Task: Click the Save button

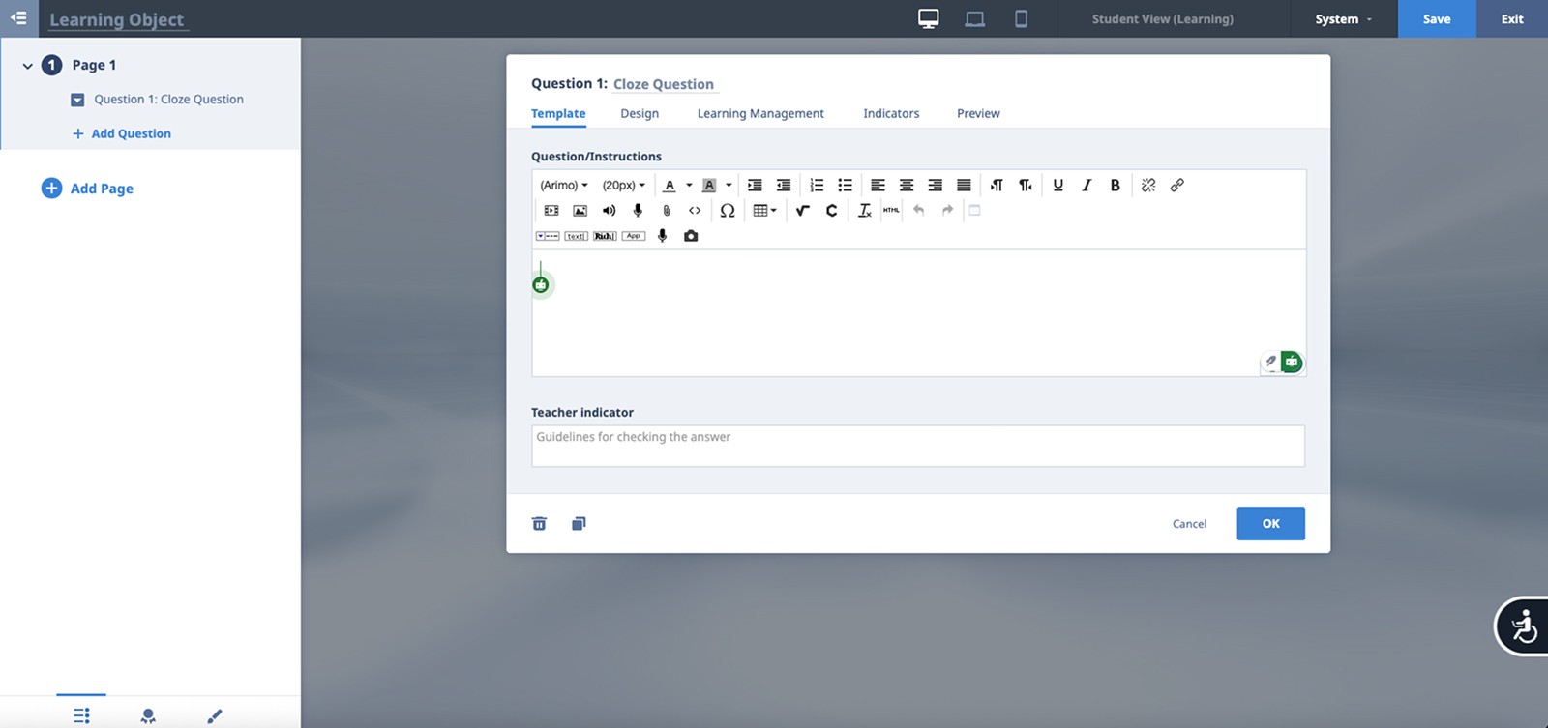Action: pos(1437,18)
